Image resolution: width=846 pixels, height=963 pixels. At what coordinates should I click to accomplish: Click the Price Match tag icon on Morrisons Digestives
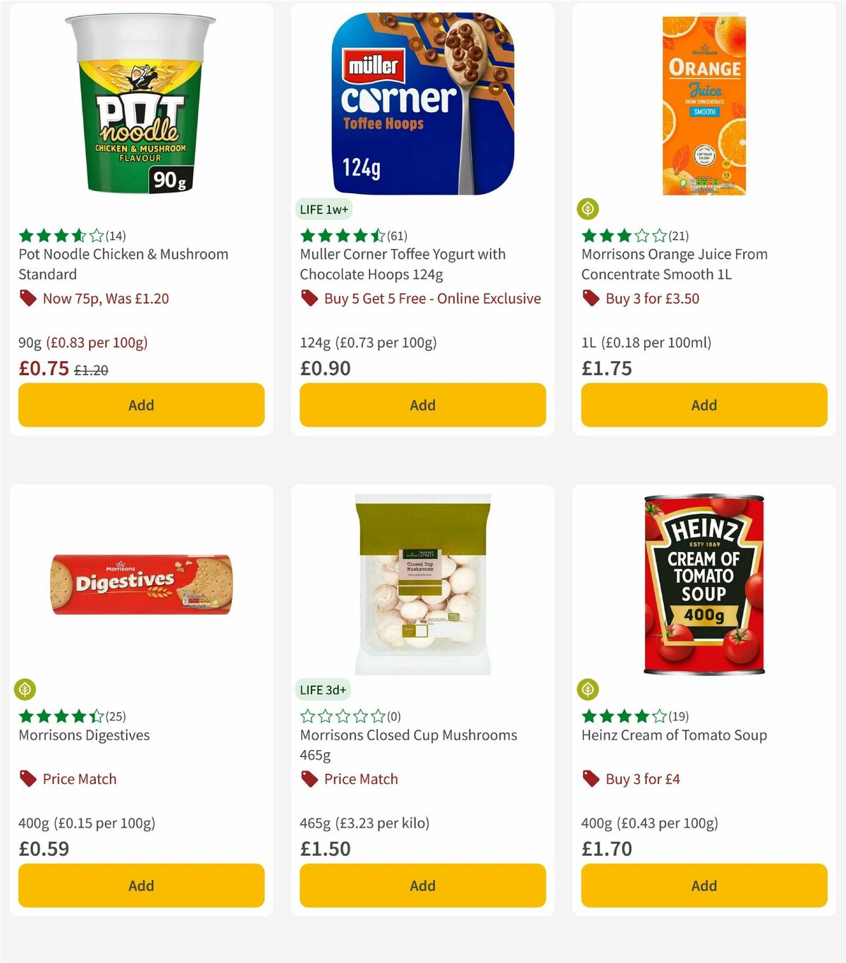pyautogui.click(x=28, y=779)
